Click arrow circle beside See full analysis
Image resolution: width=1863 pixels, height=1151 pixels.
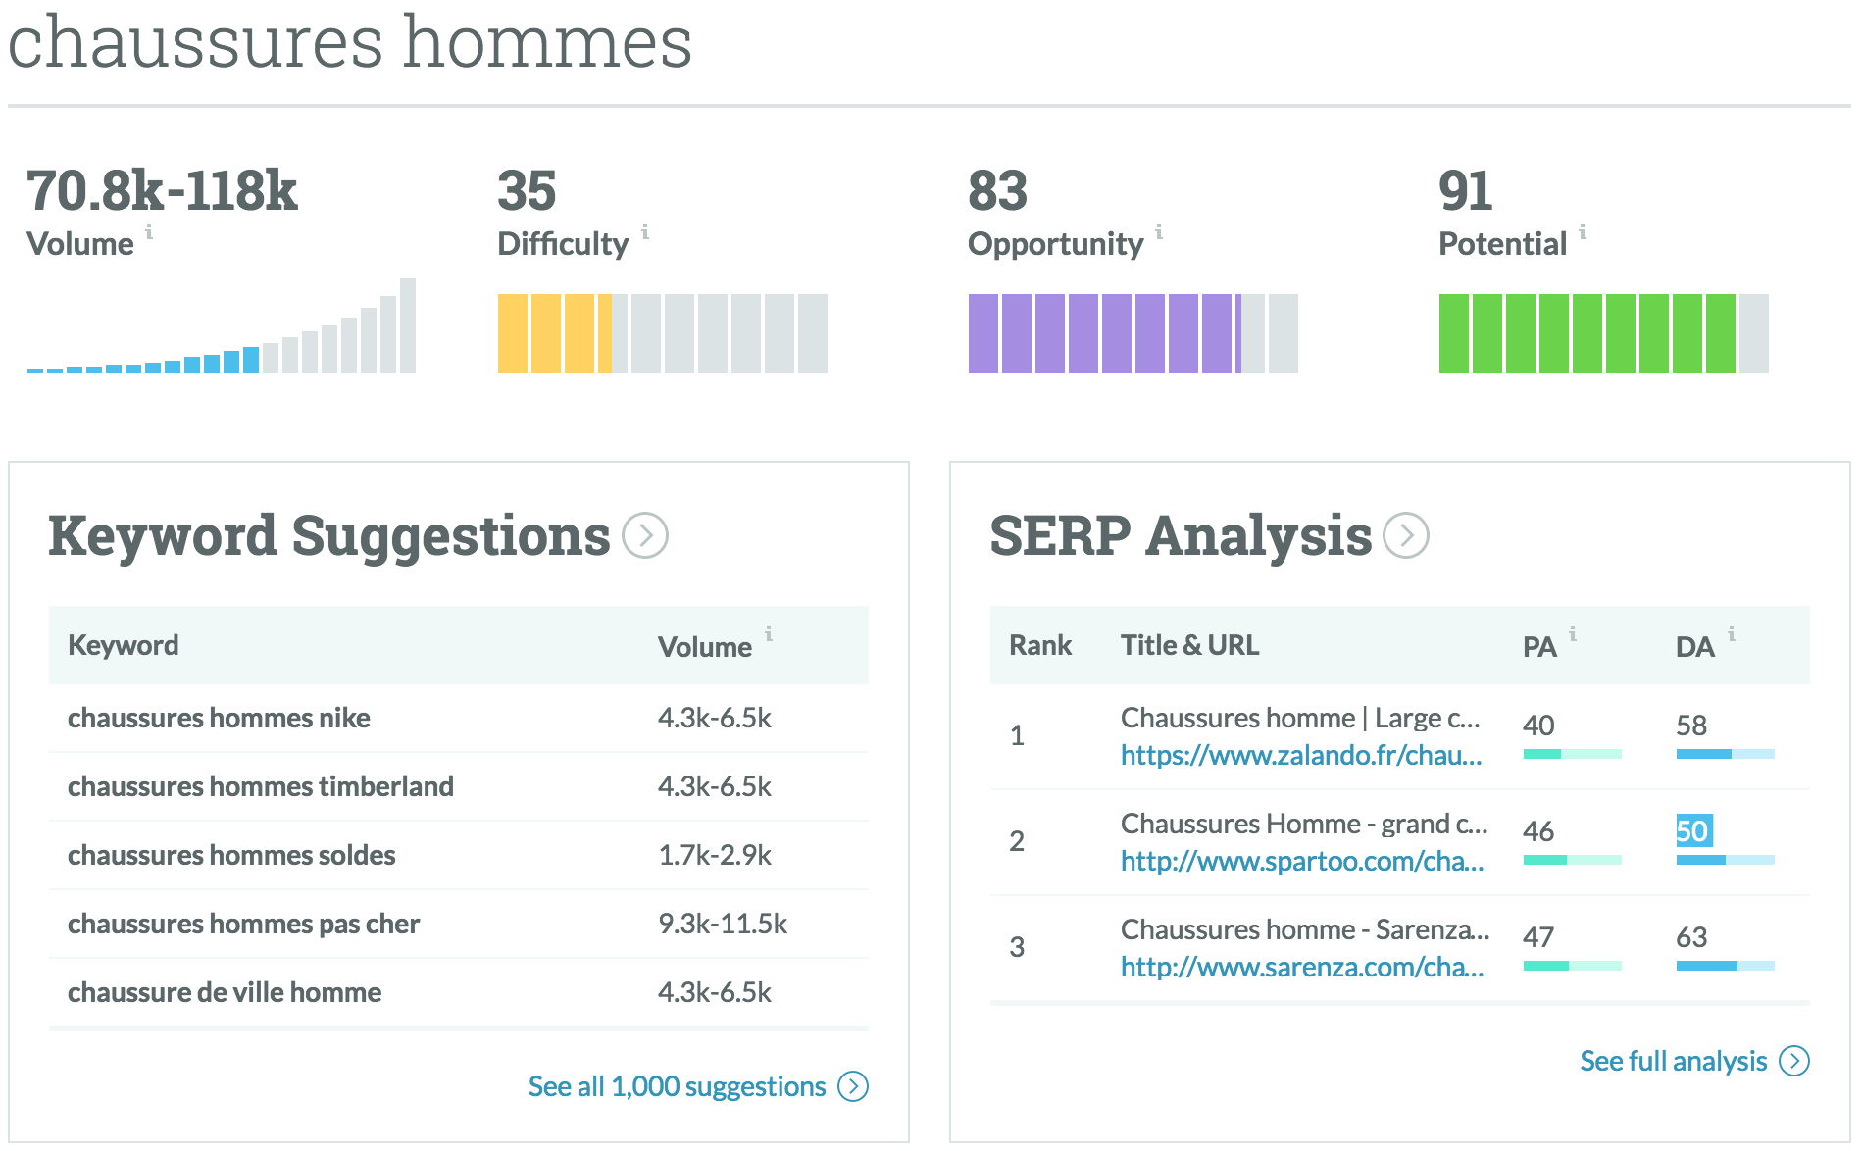1794,1061
